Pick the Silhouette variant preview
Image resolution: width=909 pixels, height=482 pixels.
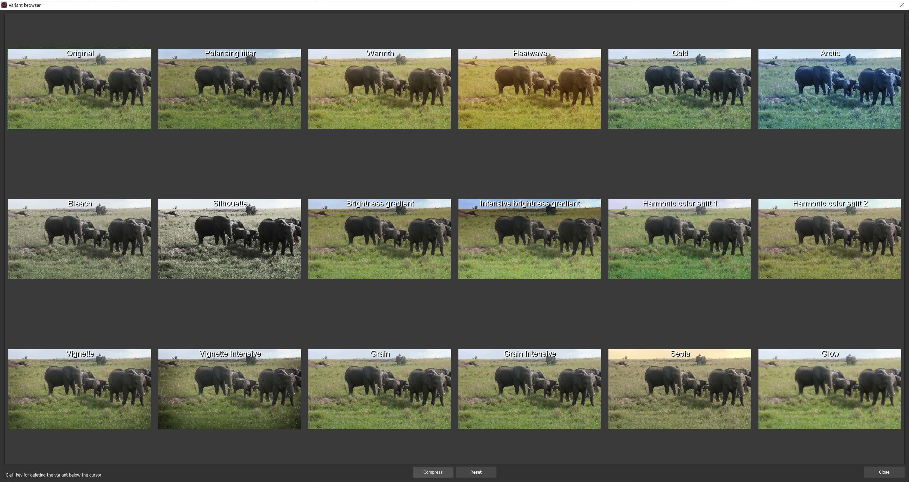click(x=229, y=239)
